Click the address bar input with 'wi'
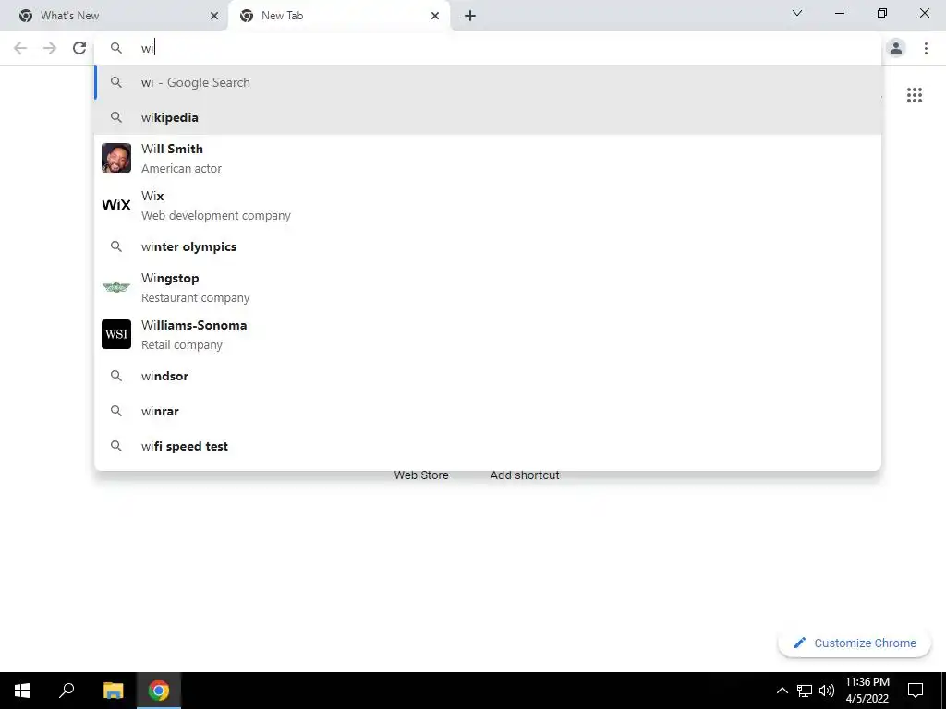946x709 pixels. [x=488, y=48]
